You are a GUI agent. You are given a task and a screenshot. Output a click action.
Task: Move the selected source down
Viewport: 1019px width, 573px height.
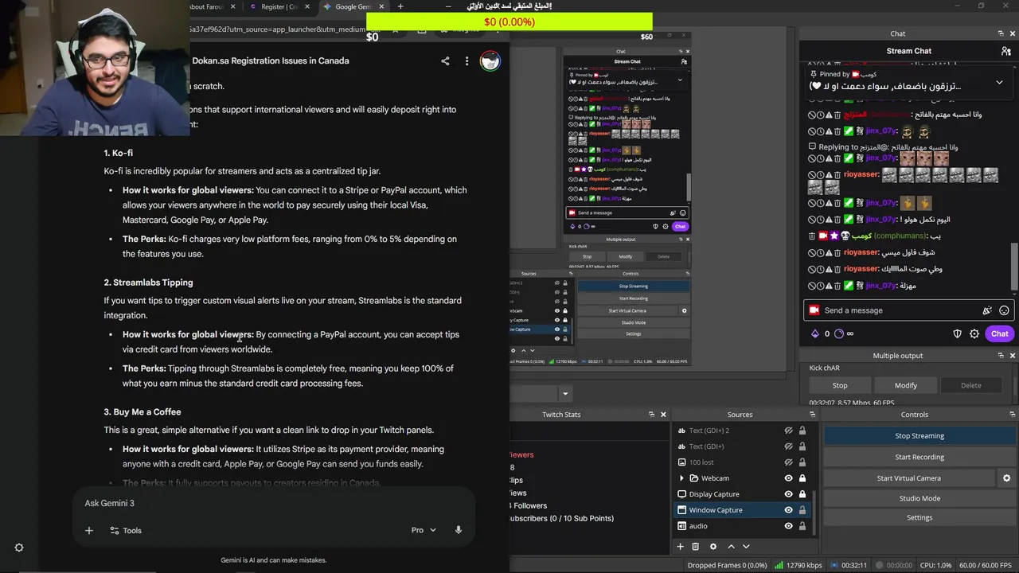pos(746,547)
